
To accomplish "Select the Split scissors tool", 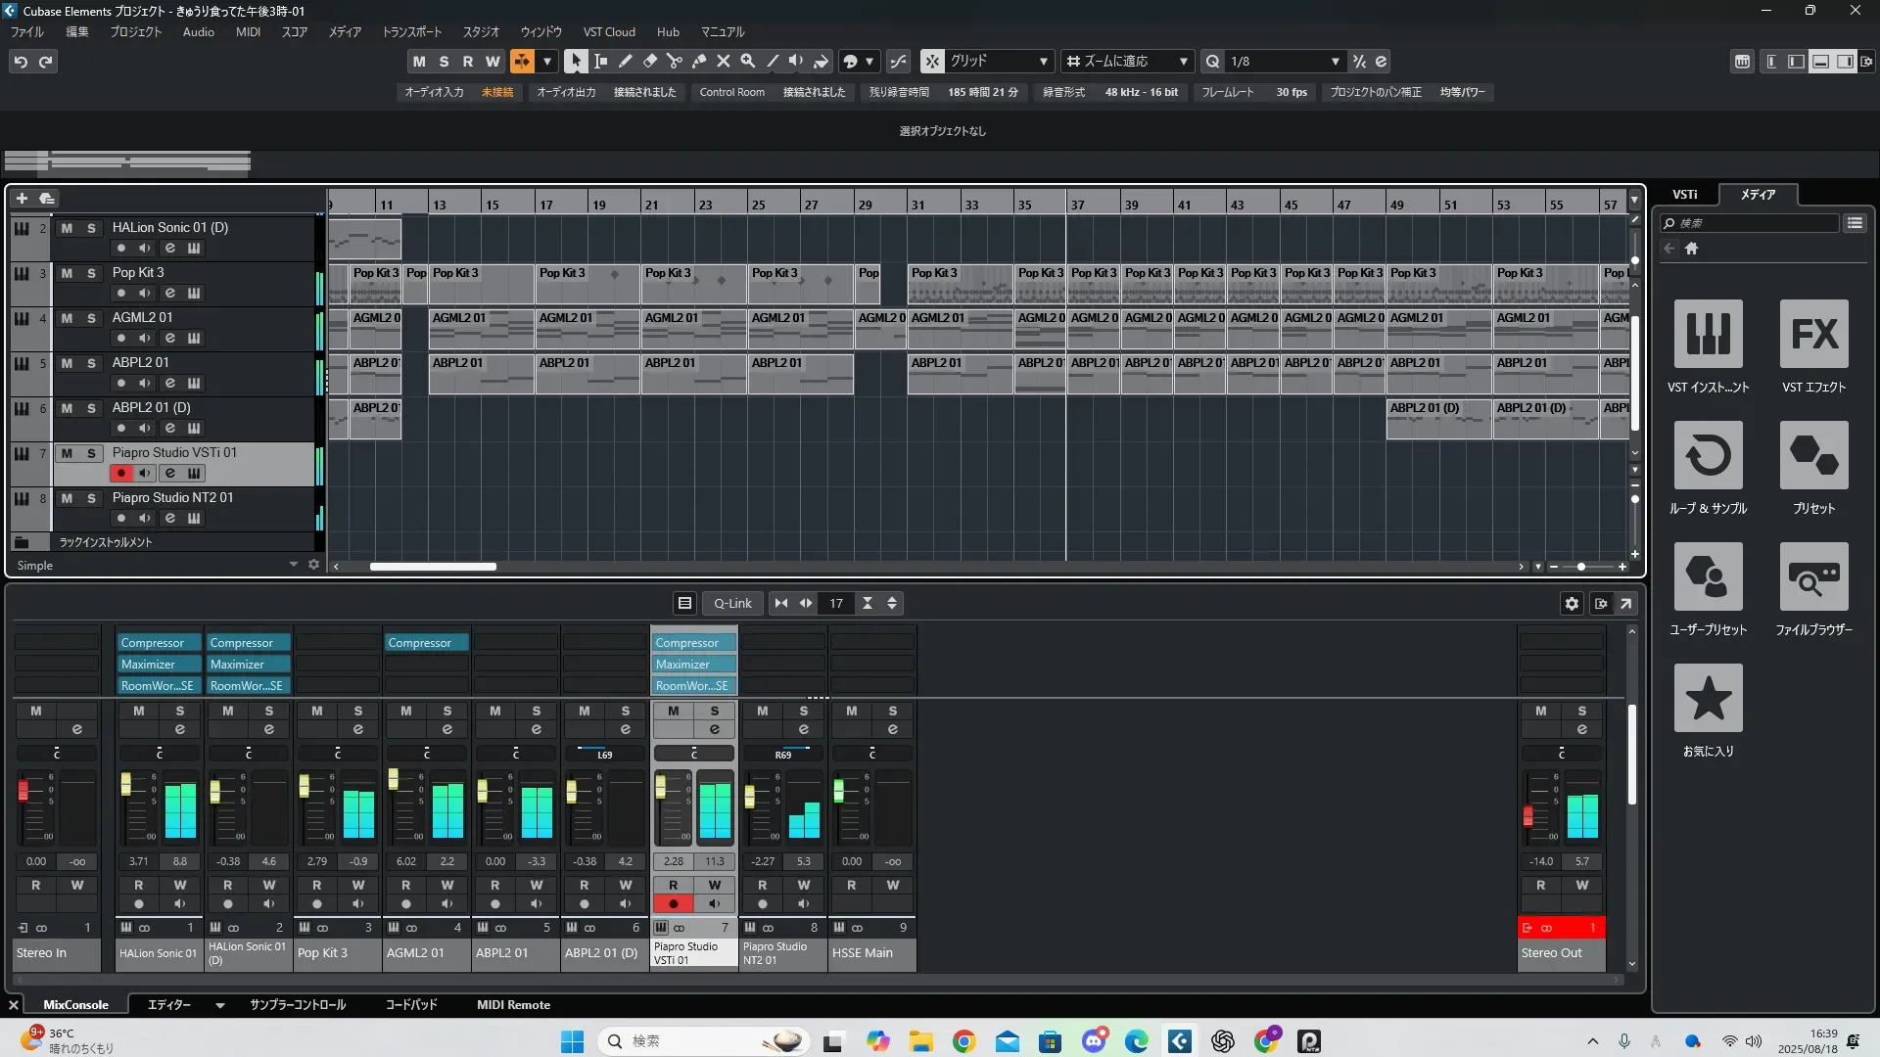I will pyautogui.click(x=675, y=61).
